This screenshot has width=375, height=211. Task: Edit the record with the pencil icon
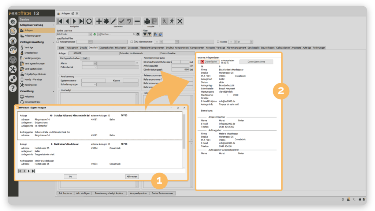[114, 21]
